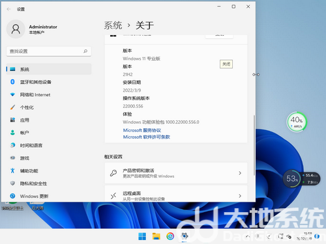Viewport: 326px width, 244px height.
Task: Click the Windows 功能体验包 1000.22000.556.0 value
Action: [x=161, y=122]
